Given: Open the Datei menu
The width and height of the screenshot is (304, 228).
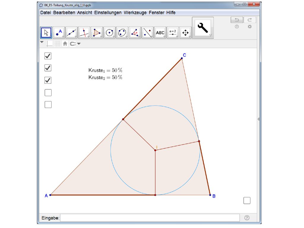Looking at the screenshot, I should [45, 12].
